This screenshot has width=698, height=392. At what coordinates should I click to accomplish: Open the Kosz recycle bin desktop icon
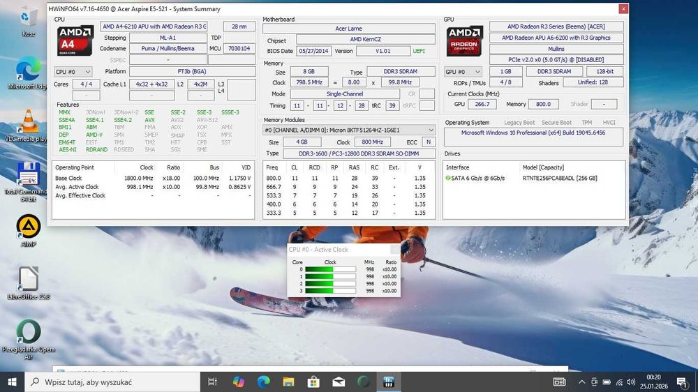pos(28,21)
